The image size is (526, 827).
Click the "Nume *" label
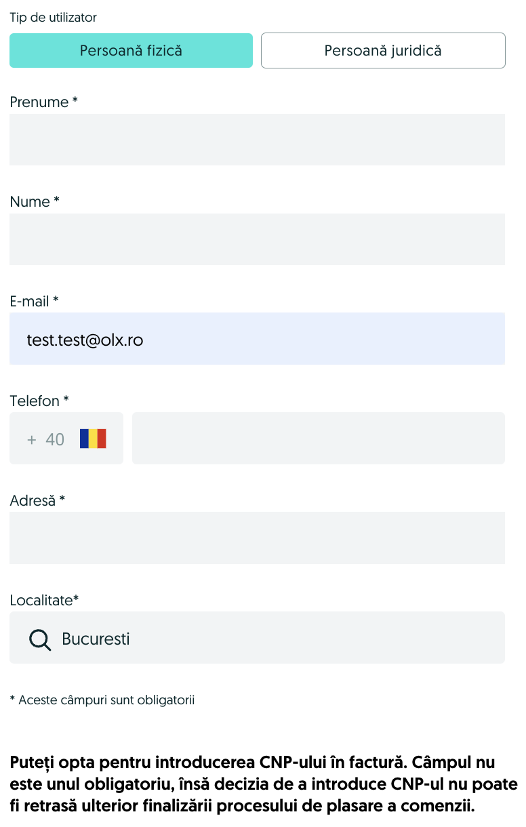[x=35, y=202]
